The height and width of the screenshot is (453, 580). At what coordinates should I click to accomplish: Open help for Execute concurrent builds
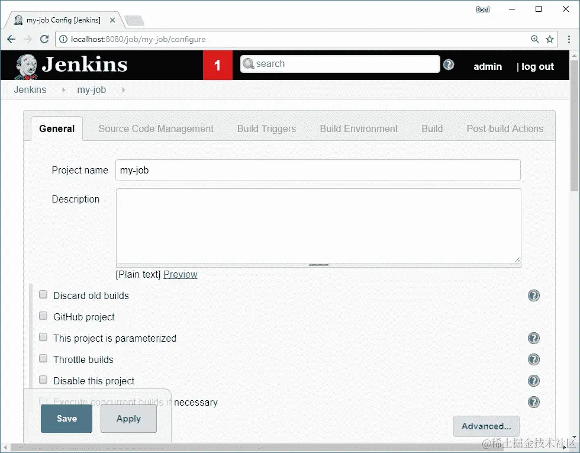click(x=533, y=402)
